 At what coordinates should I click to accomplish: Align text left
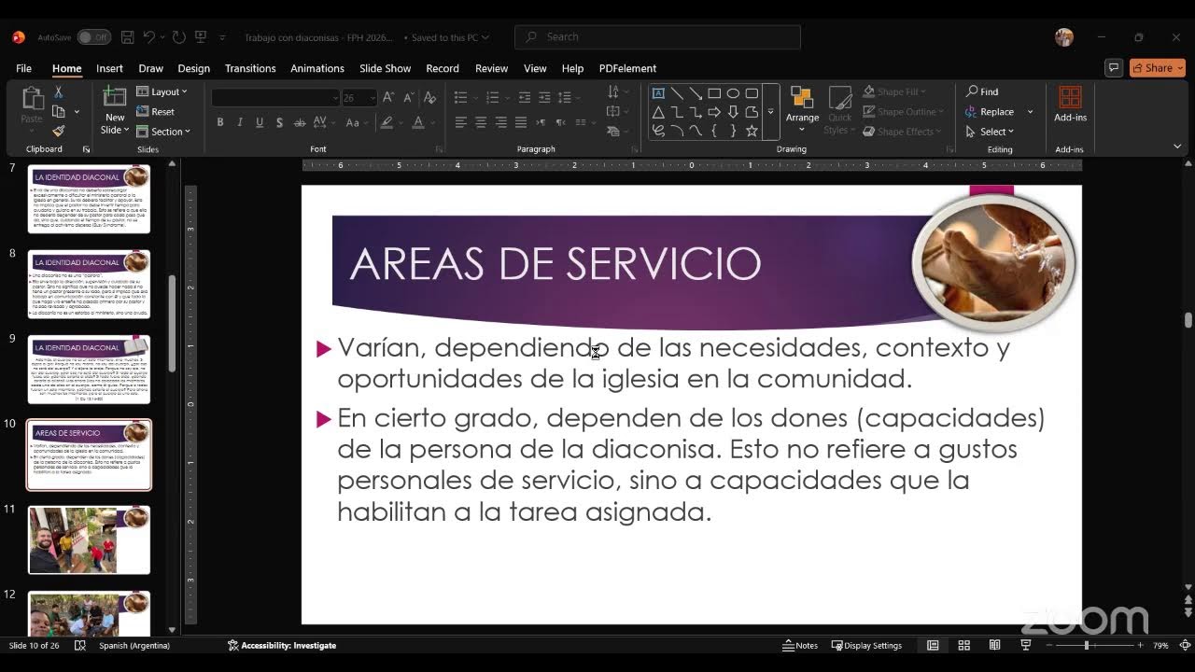461,122
